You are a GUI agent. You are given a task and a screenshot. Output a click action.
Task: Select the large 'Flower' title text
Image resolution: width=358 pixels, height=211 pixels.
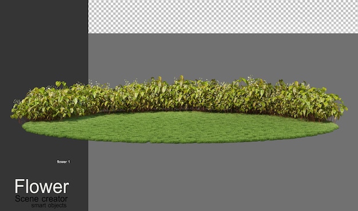(x=42, y=186)
